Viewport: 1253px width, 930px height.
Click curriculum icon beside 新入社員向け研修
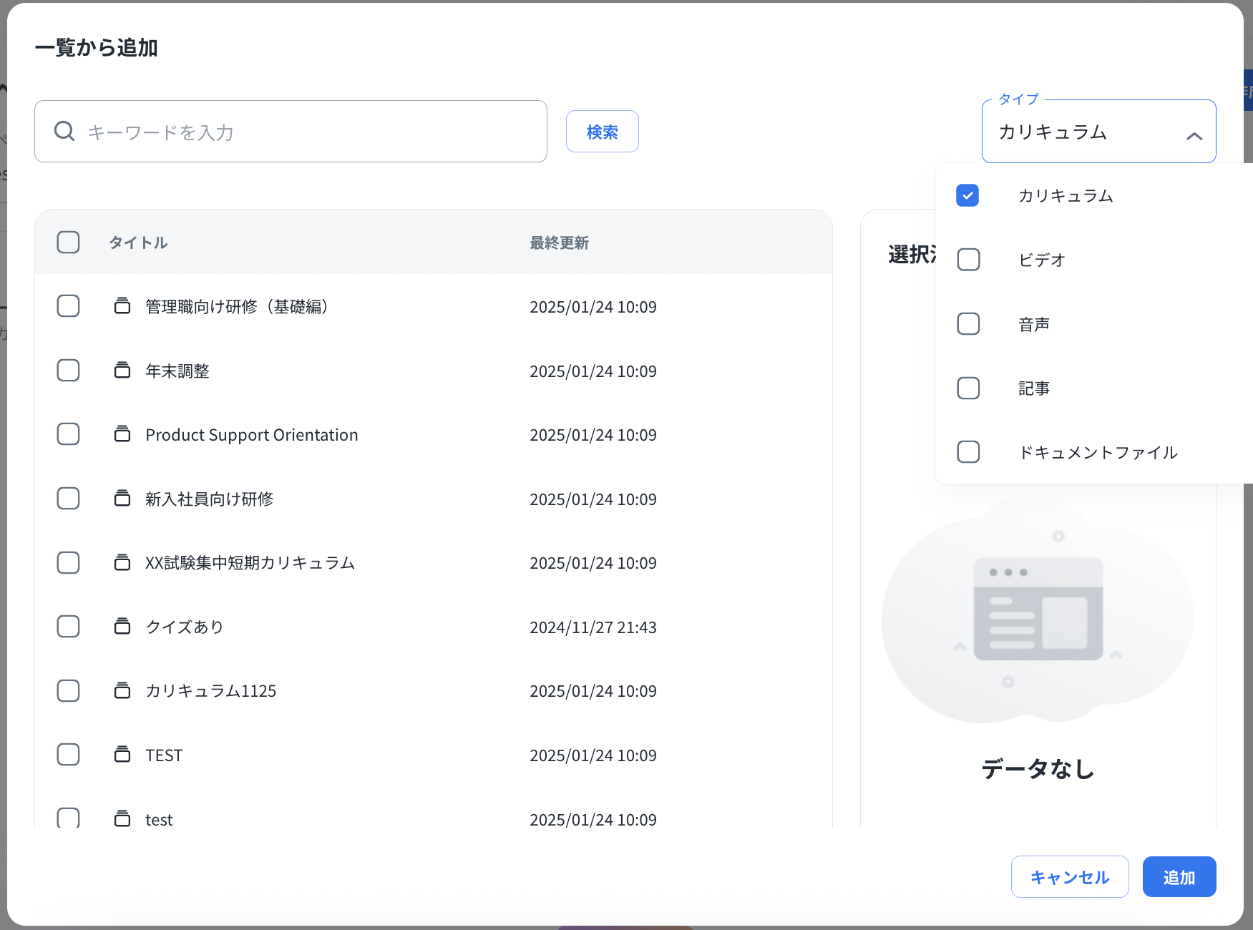[122, 499]
